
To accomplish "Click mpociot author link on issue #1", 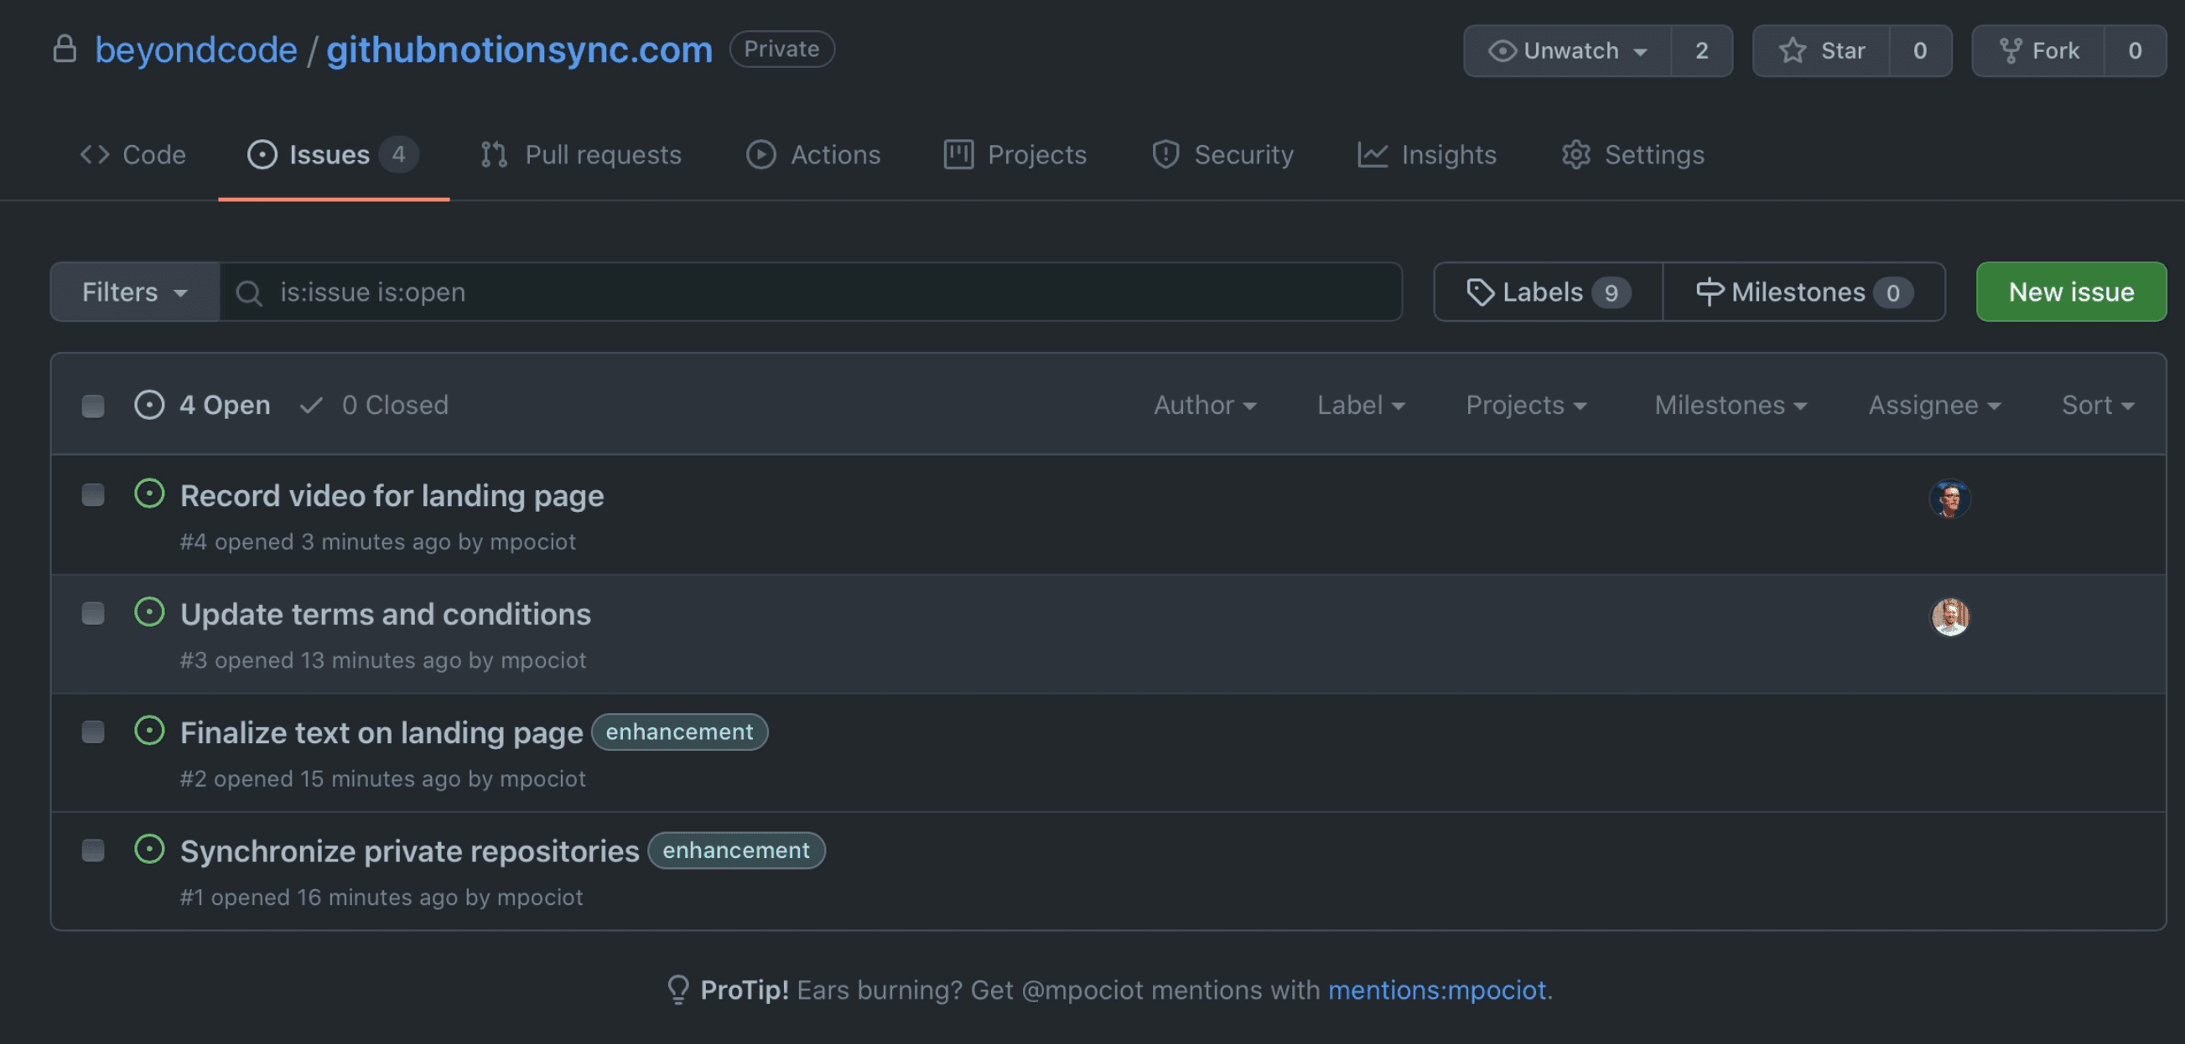I will click(x=539, y=897).
